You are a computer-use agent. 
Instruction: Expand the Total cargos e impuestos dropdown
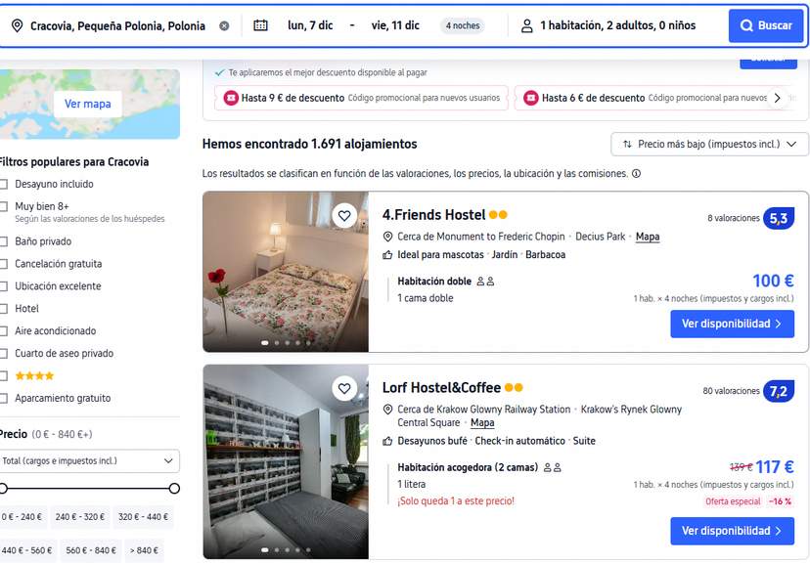click(89, 460)
